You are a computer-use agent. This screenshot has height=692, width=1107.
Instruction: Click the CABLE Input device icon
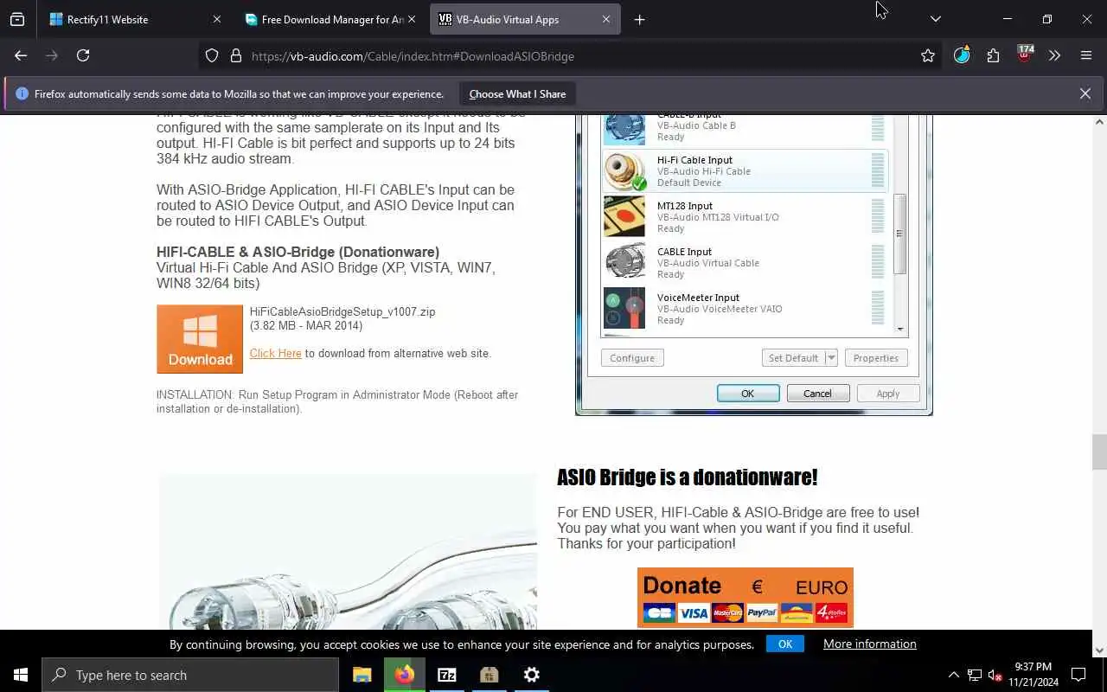[624, 262]
